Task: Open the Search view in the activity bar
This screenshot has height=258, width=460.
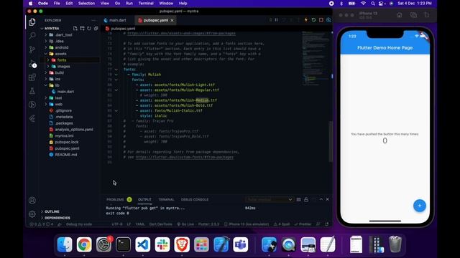Action: click(32, 36)
